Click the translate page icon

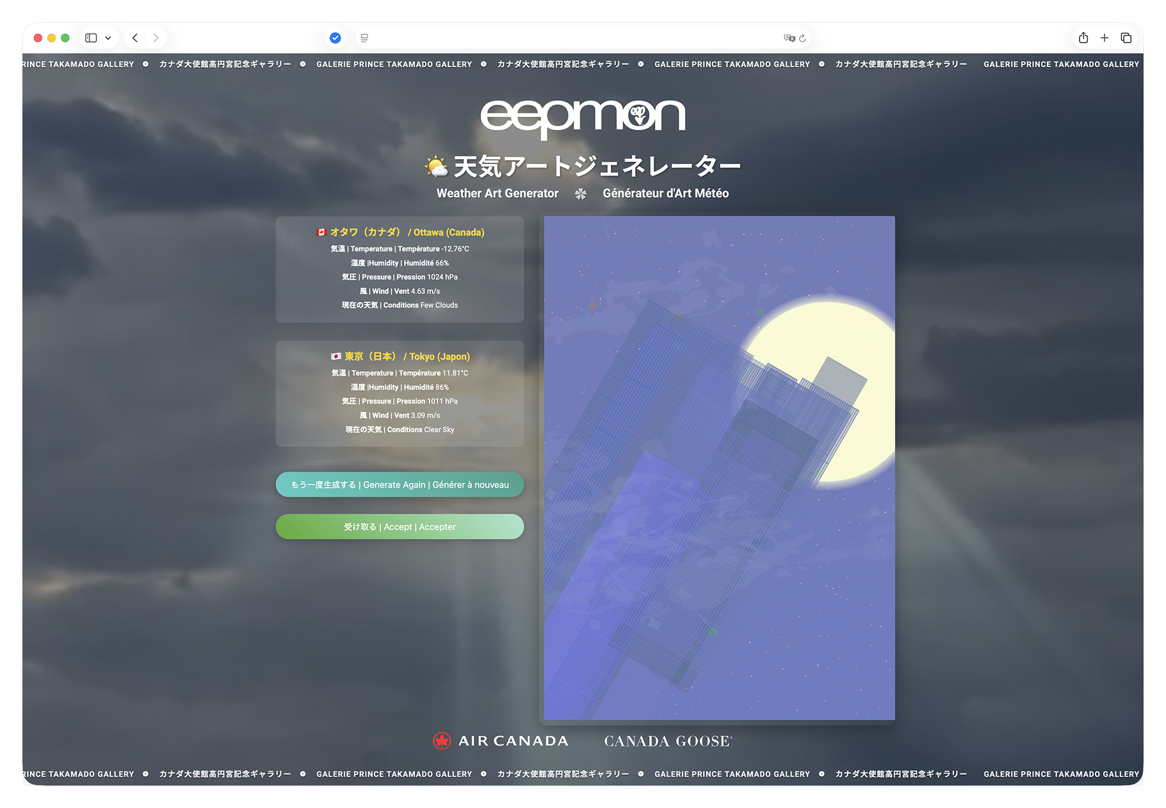pos(789,38)
